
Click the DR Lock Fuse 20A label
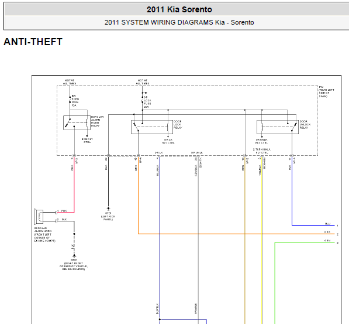coord(147,102)
